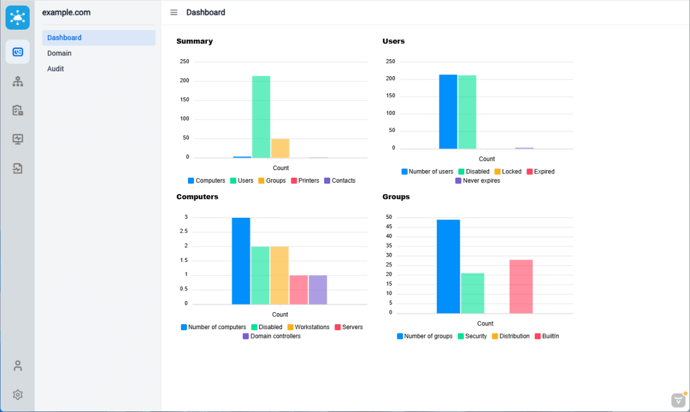Open the monitor activity sidebar icon
This screenshot has height=412, width=690.
point(18,139)
